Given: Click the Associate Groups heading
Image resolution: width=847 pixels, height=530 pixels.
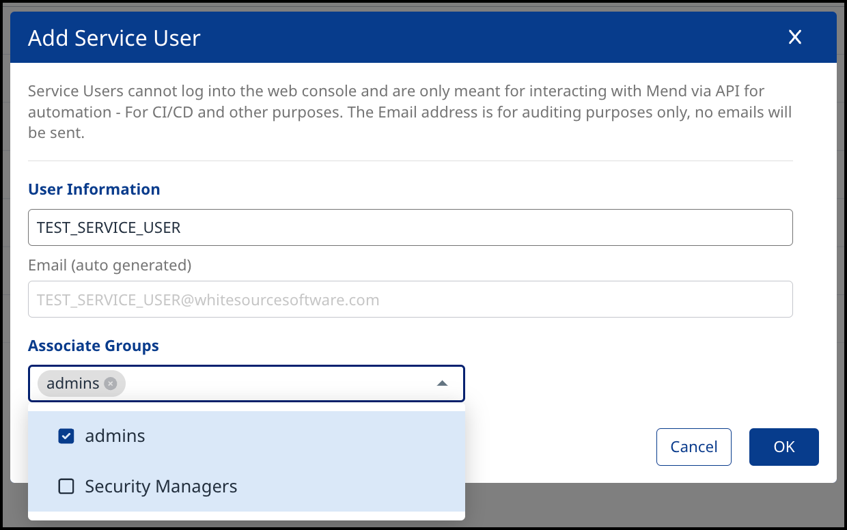Looking at the screenshot, I should [x=94, y=346].
